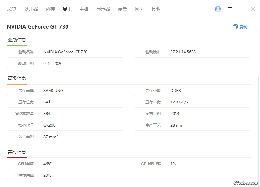Viewport: 260px width, 187px height.
Task: Open the user account avatar
Action: 218,9
